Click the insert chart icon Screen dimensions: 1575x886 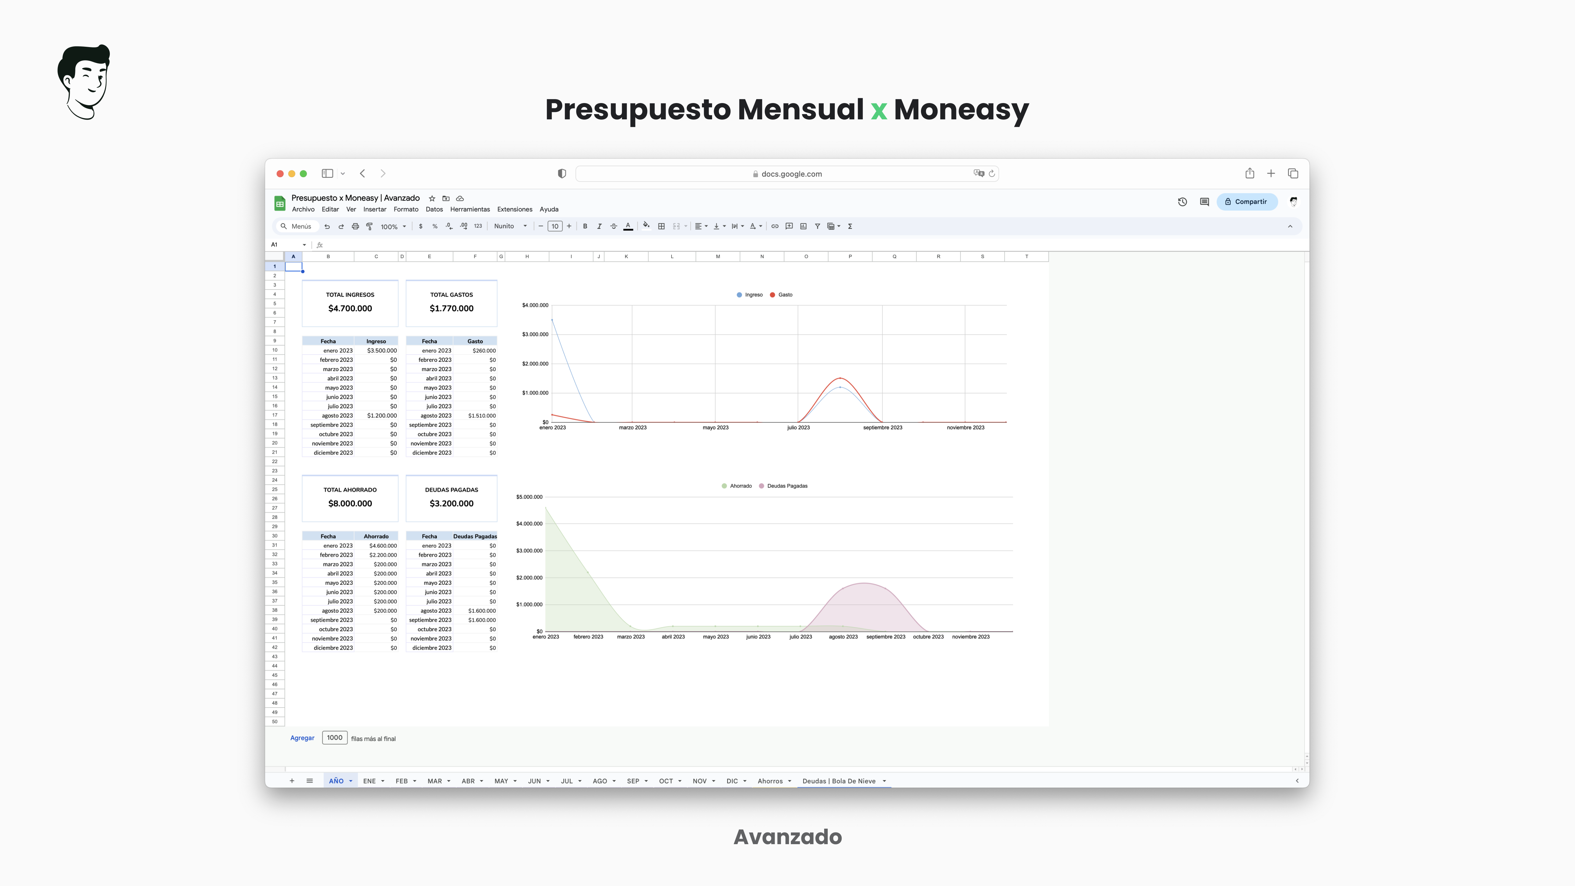pyautogui.click(x=803, y=226)
